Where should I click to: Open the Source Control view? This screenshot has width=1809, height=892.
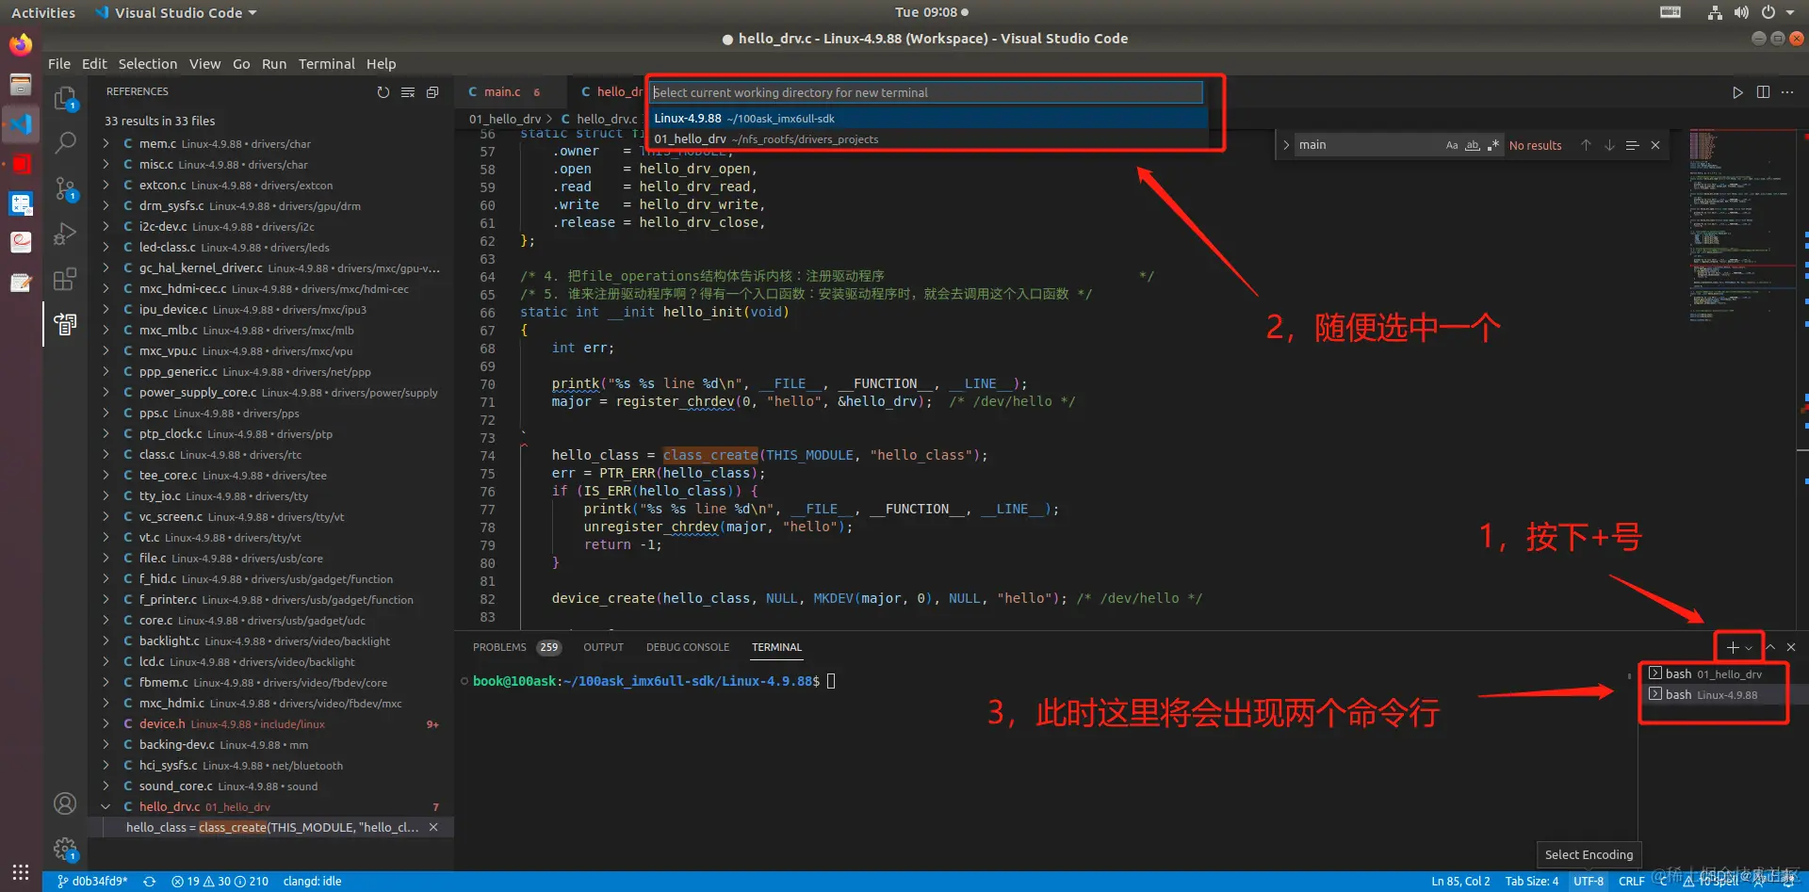pos(65,188)
